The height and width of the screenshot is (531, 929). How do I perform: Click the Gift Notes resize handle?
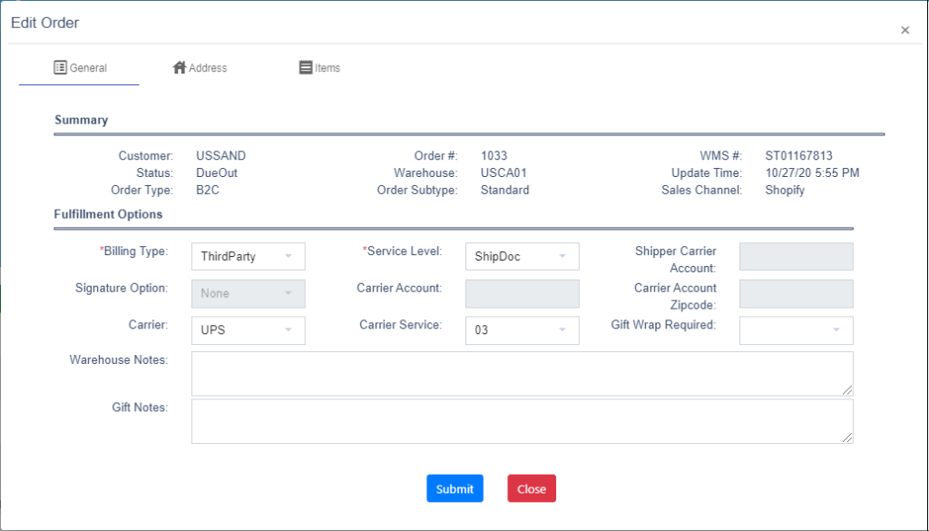click(847, 438)
